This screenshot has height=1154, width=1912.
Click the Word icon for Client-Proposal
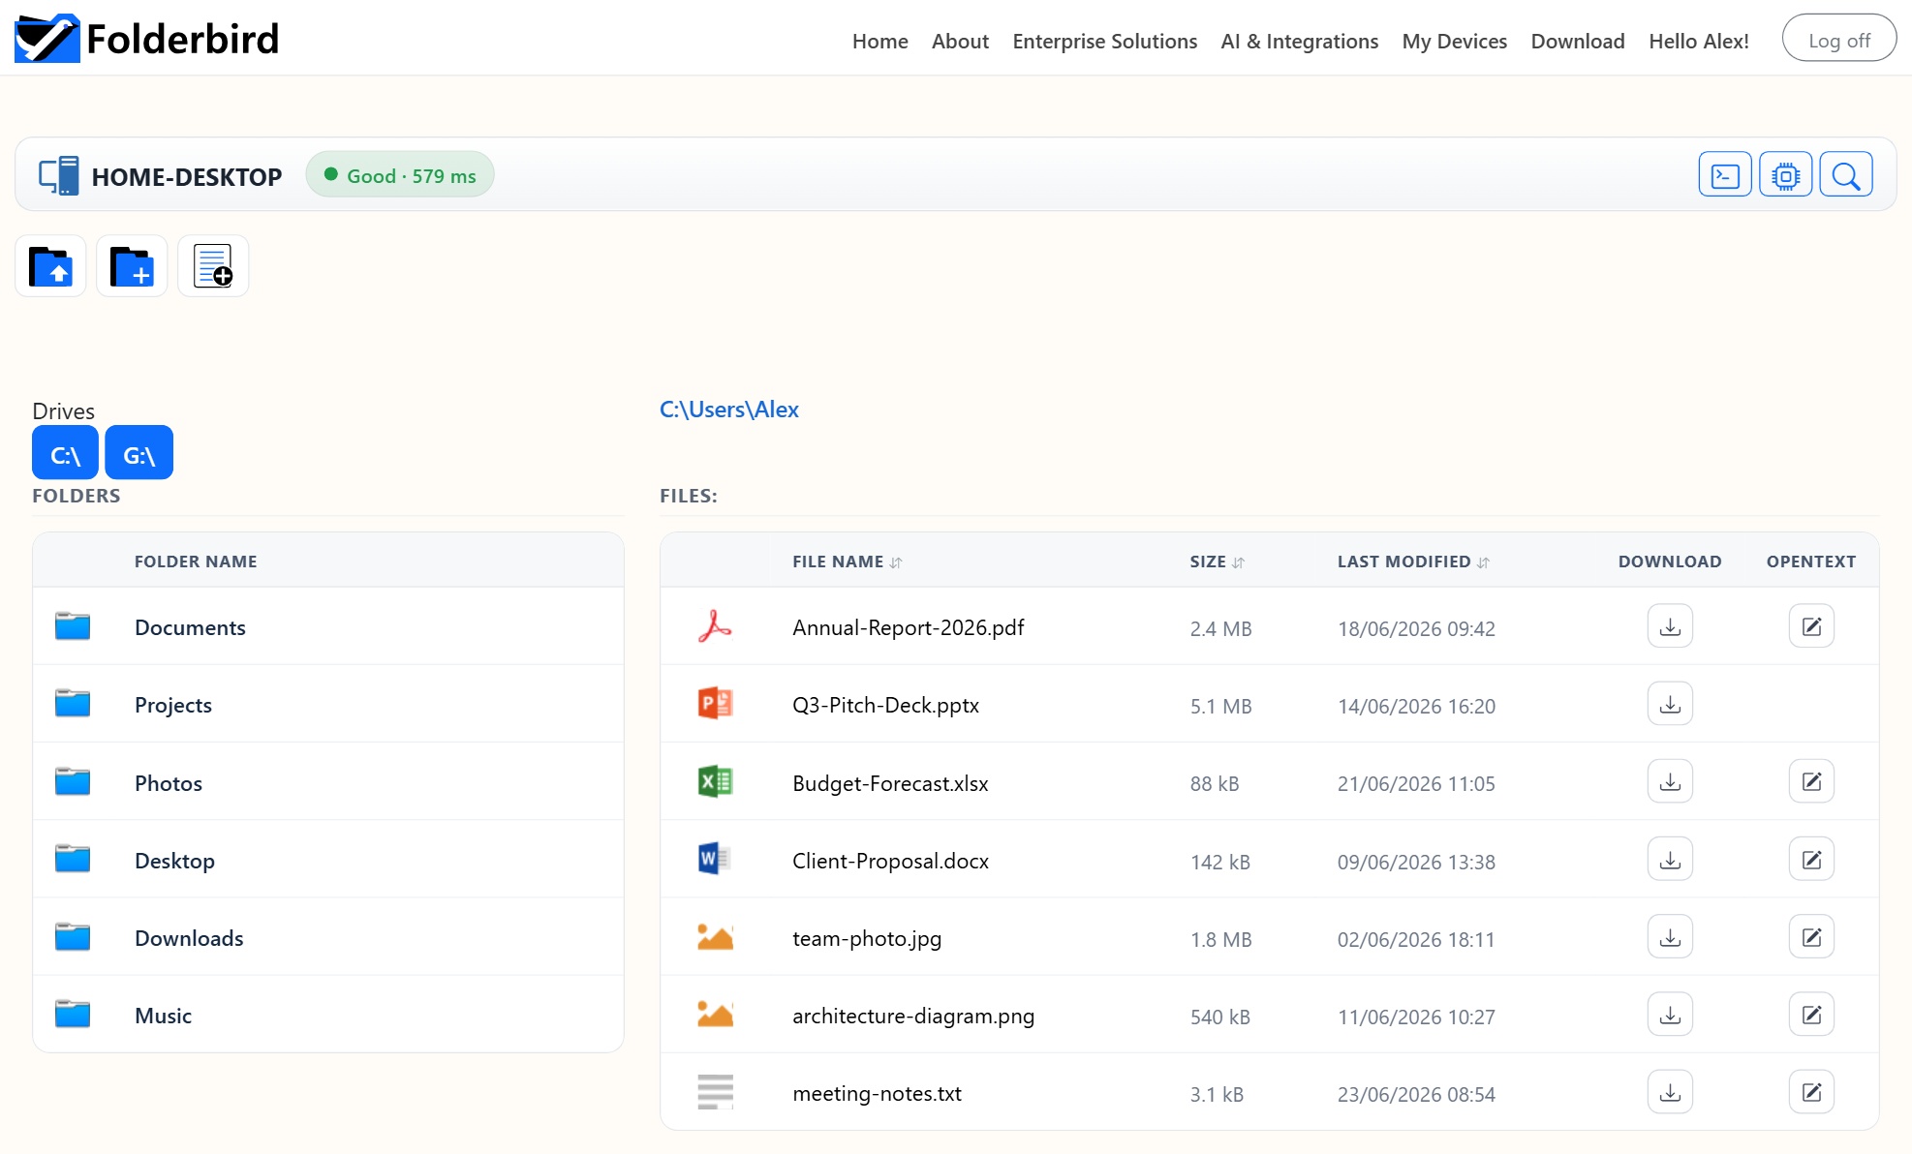715,859
